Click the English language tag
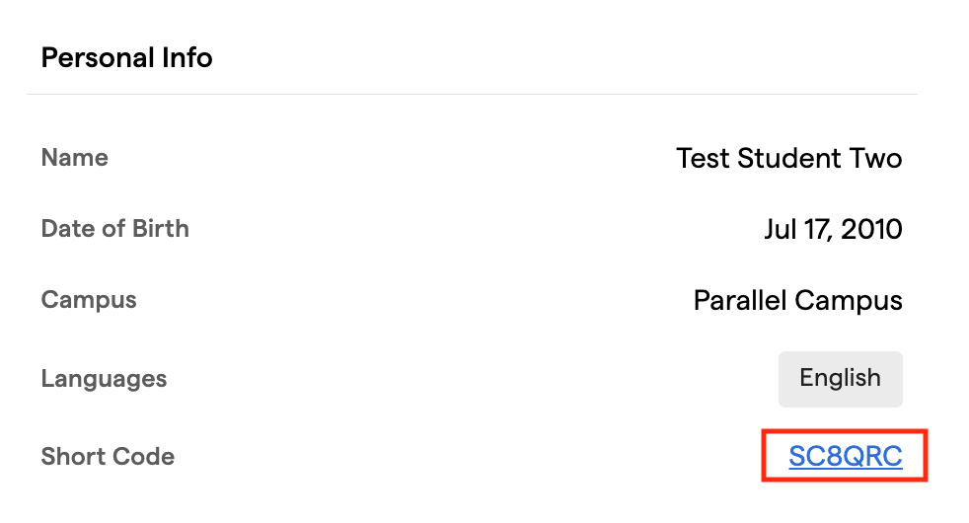 click(840, 379)
